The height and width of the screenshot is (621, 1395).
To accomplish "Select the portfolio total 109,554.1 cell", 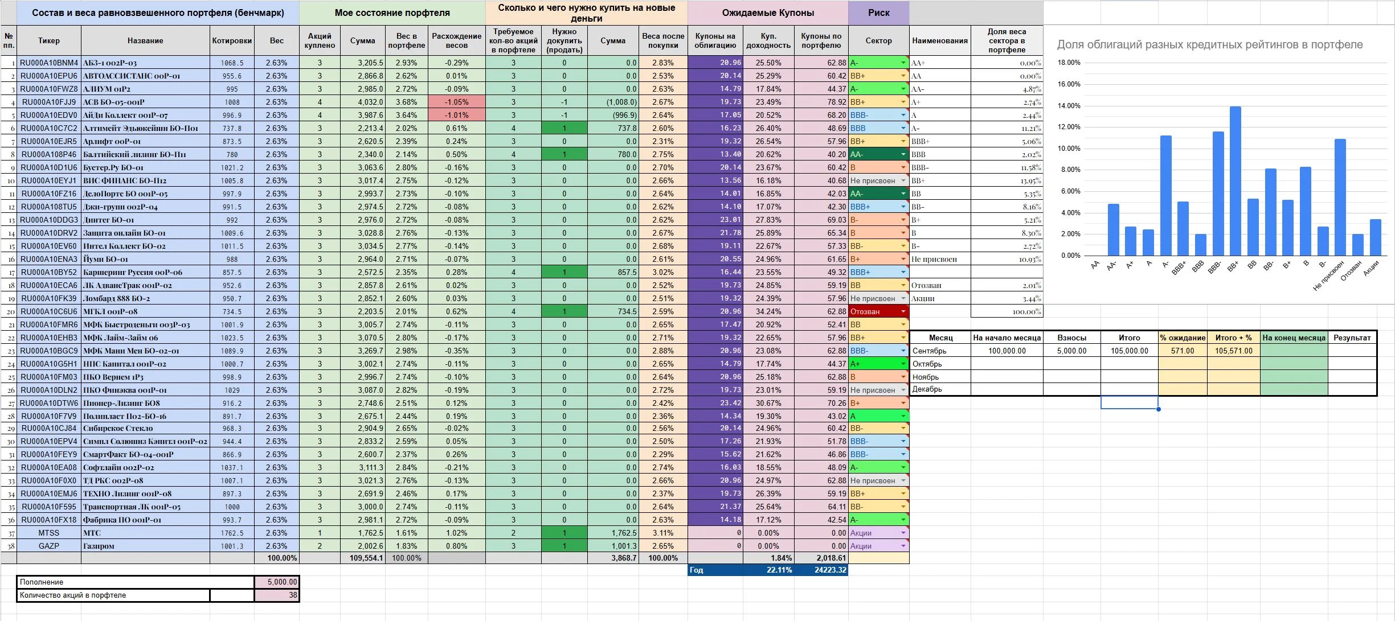I will click(x=363, y=558).
